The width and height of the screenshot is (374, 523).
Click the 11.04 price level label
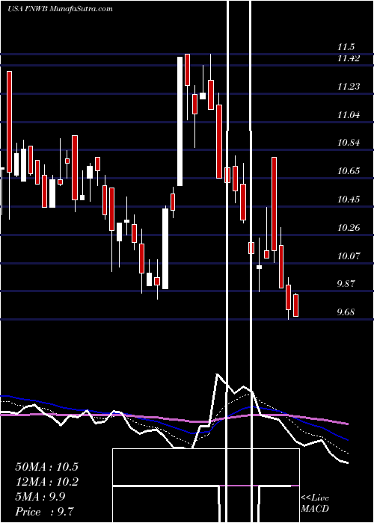point(349,115)
